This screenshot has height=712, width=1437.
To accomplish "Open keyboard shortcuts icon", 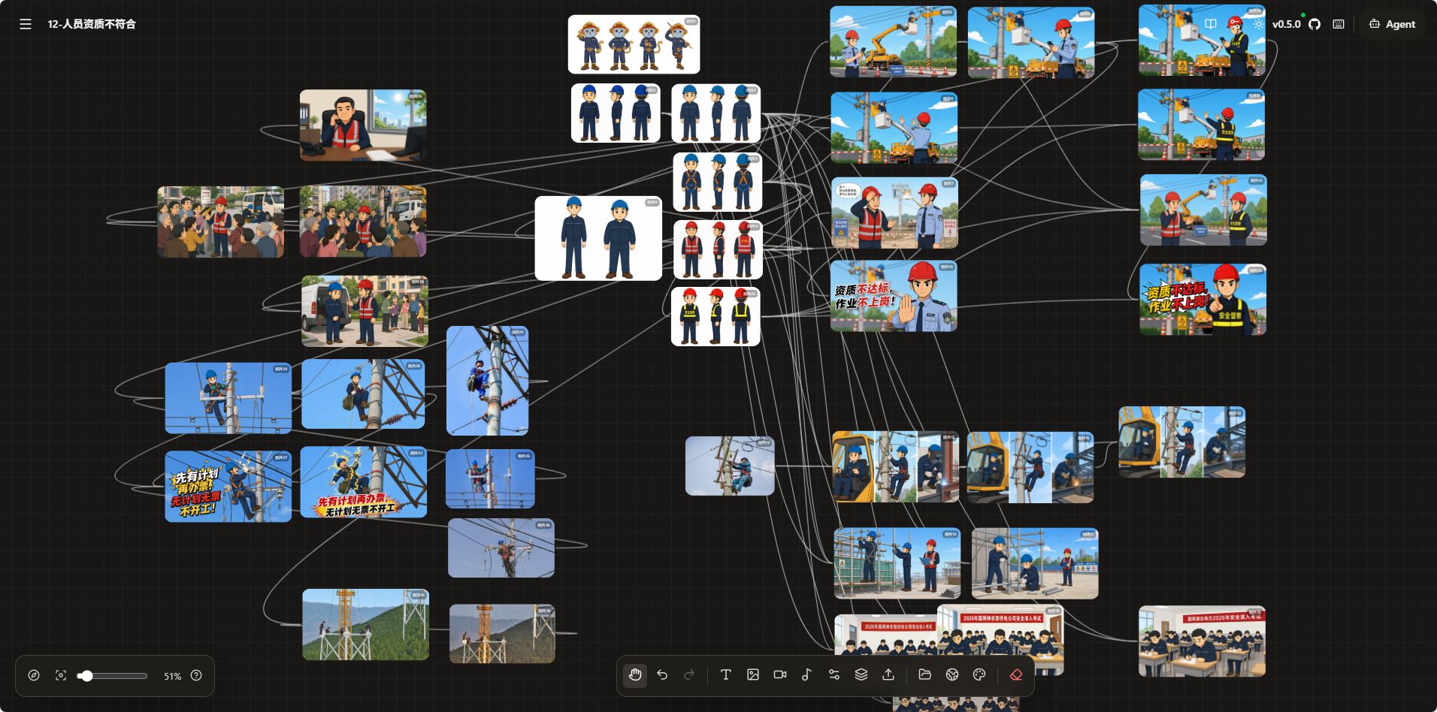I will [1339, 24].
